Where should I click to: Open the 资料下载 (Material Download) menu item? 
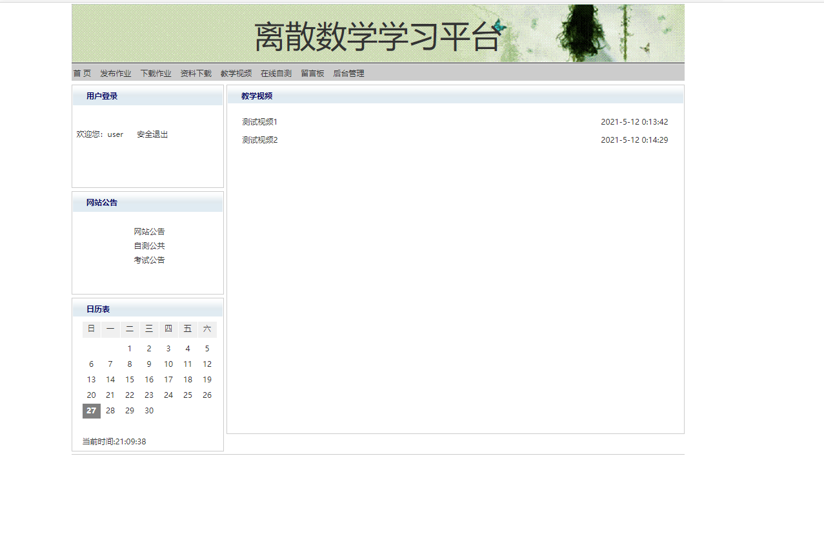196,73
